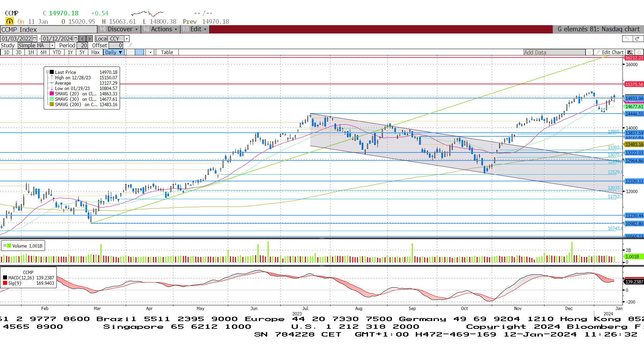Click the 12320.12 blue price level label
The width and height of the screenshot is (644, 353).
tap(634, 181)
